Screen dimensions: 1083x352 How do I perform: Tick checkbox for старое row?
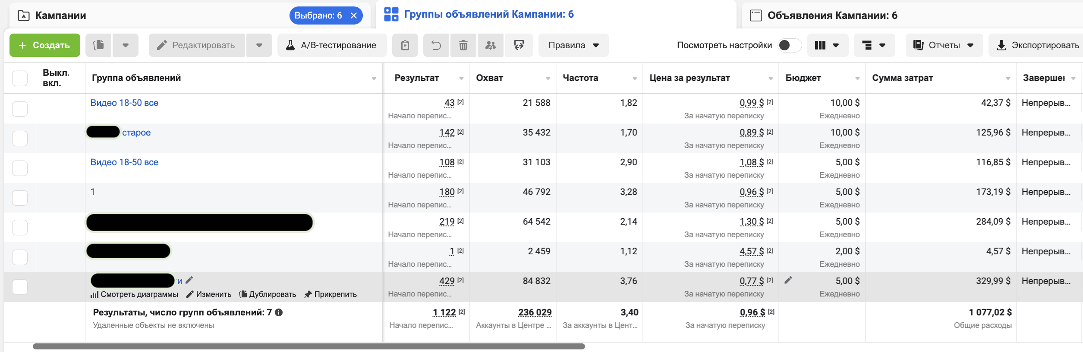20,139
